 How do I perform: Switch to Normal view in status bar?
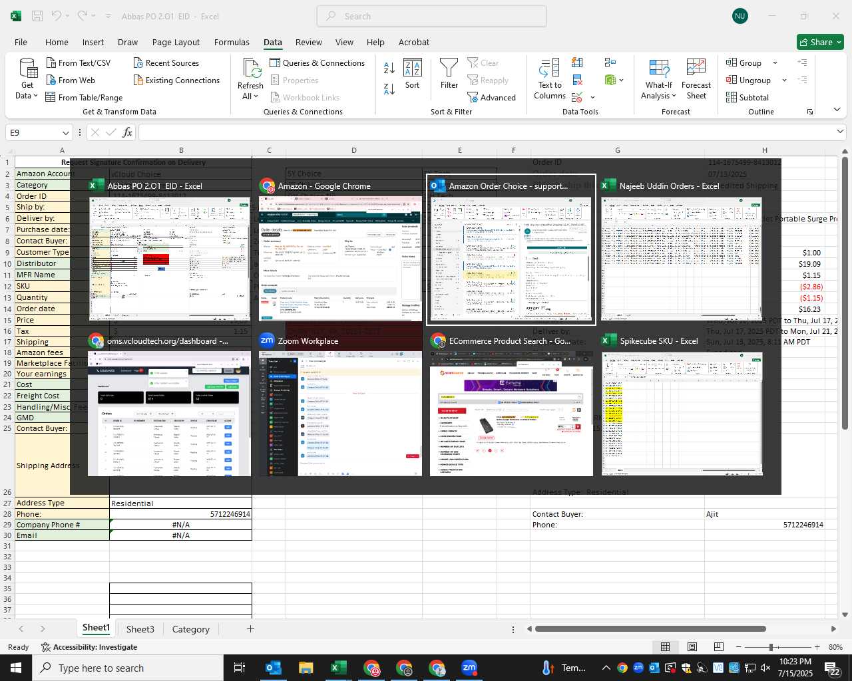tap(665, 647)
